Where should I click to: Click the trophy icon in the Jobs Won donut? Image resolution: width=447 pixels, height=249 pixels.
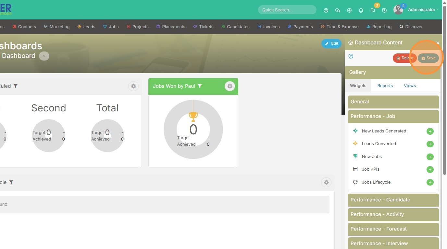click(193, 116)
